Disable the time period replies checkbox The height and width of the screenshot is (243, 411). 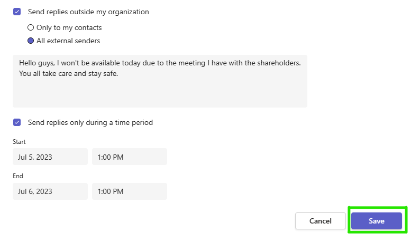click(x=17, y=122)
